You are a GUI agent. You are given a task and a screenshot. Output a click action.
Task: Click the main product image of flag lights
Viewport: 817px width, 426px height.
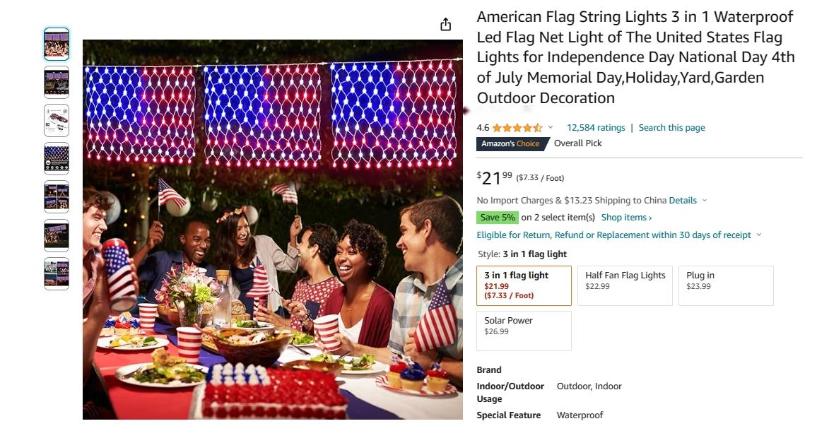pyautogui.click(x=273, y=230)
